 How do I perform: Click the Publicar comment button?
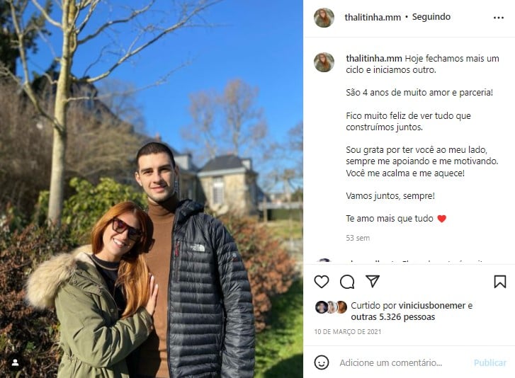pos(489,362)
